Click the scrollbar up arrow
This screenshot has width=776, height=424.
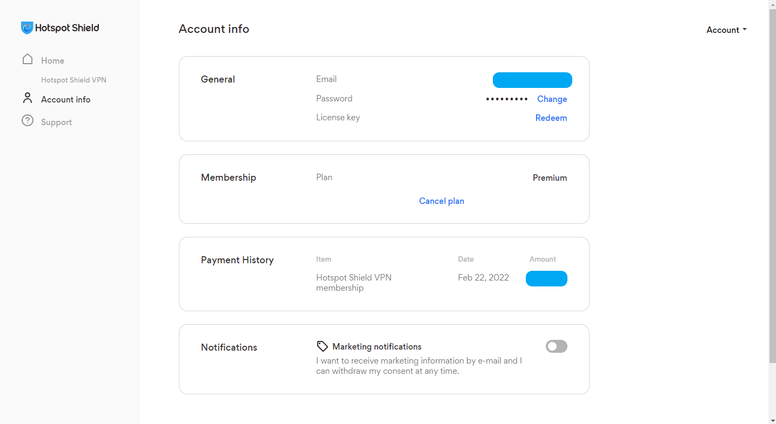(772, 4)
